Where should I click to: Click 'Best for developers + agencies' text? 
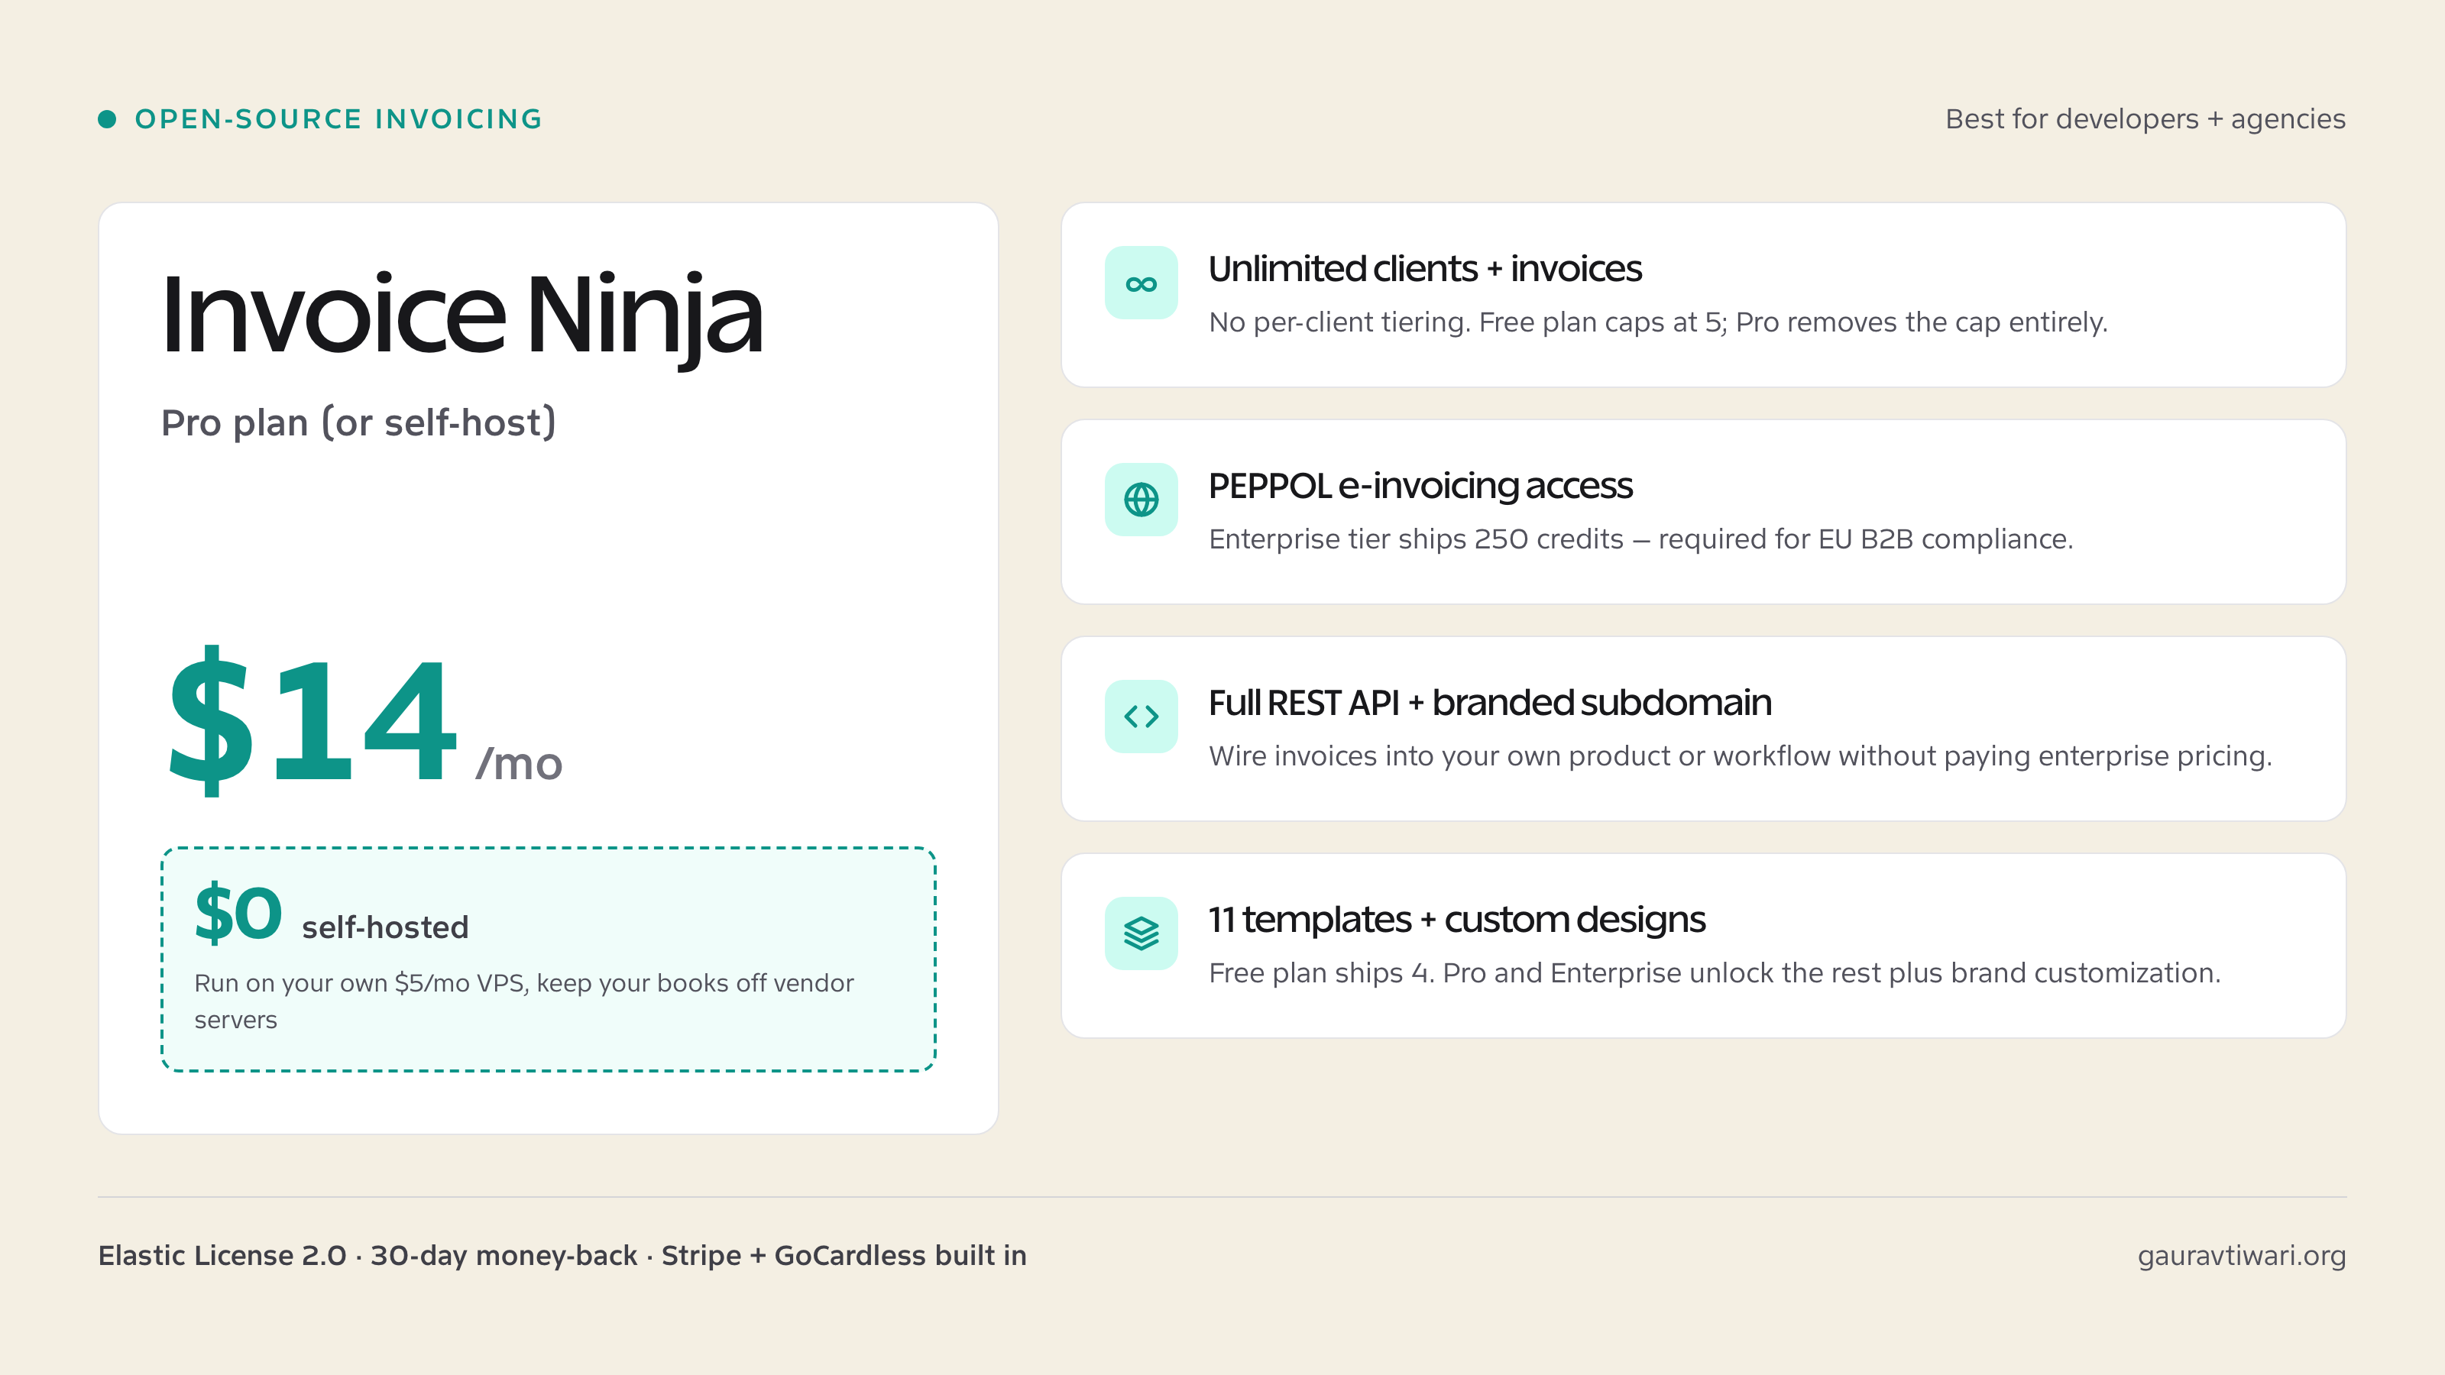(x=2145, y=118)
